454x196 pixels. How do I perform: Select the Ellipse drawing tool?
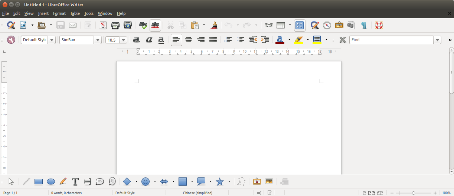[x=51, y=182]
